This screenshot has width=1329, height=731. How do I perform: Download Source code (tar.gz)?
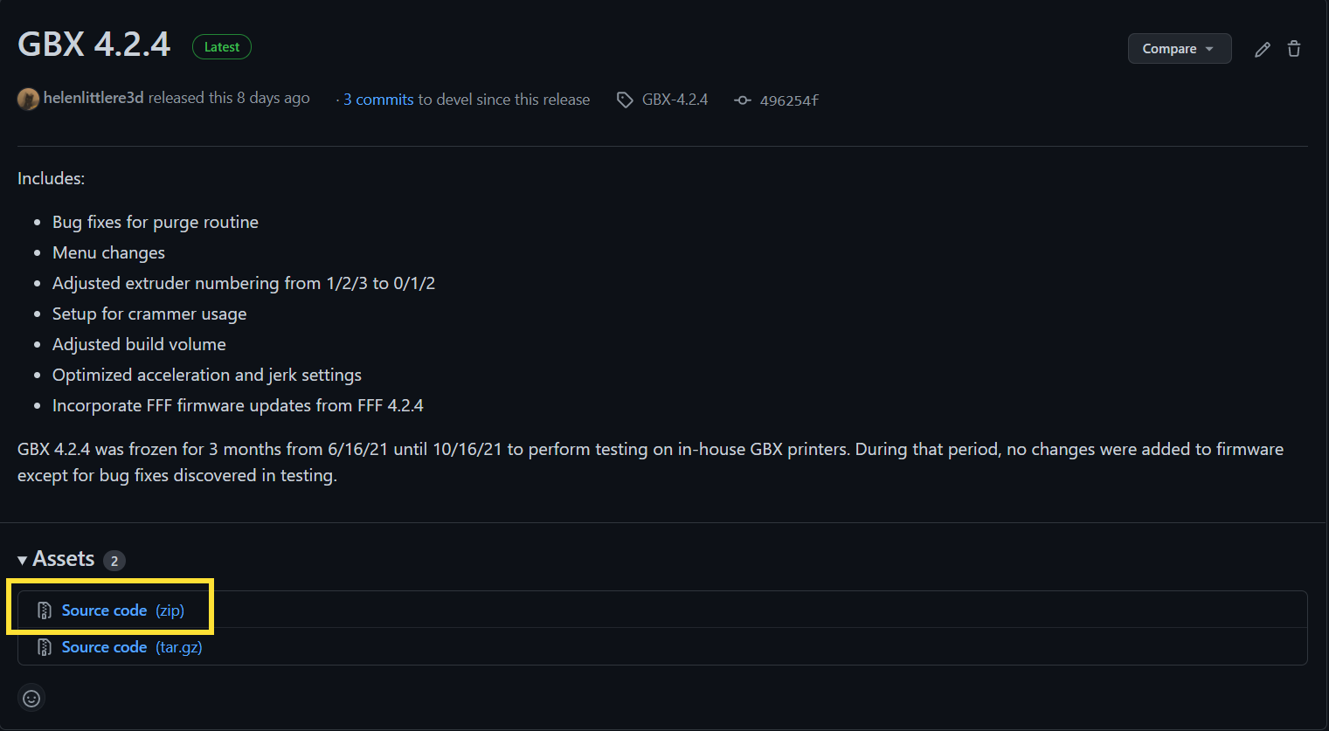click(132, 647)
